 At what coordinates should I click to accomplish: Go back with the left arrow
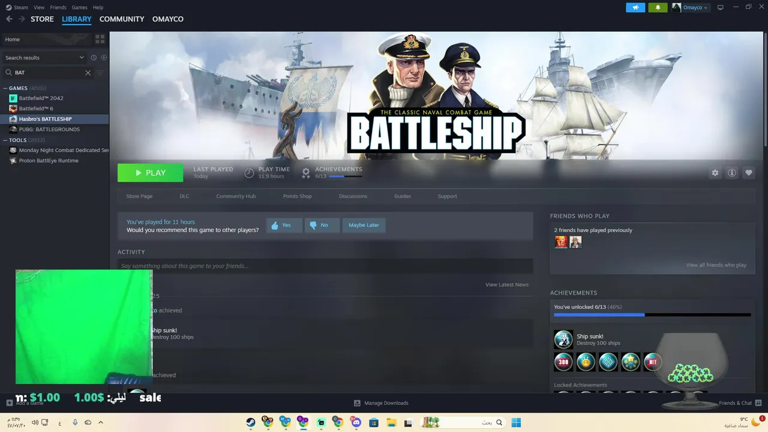(9, 19)
